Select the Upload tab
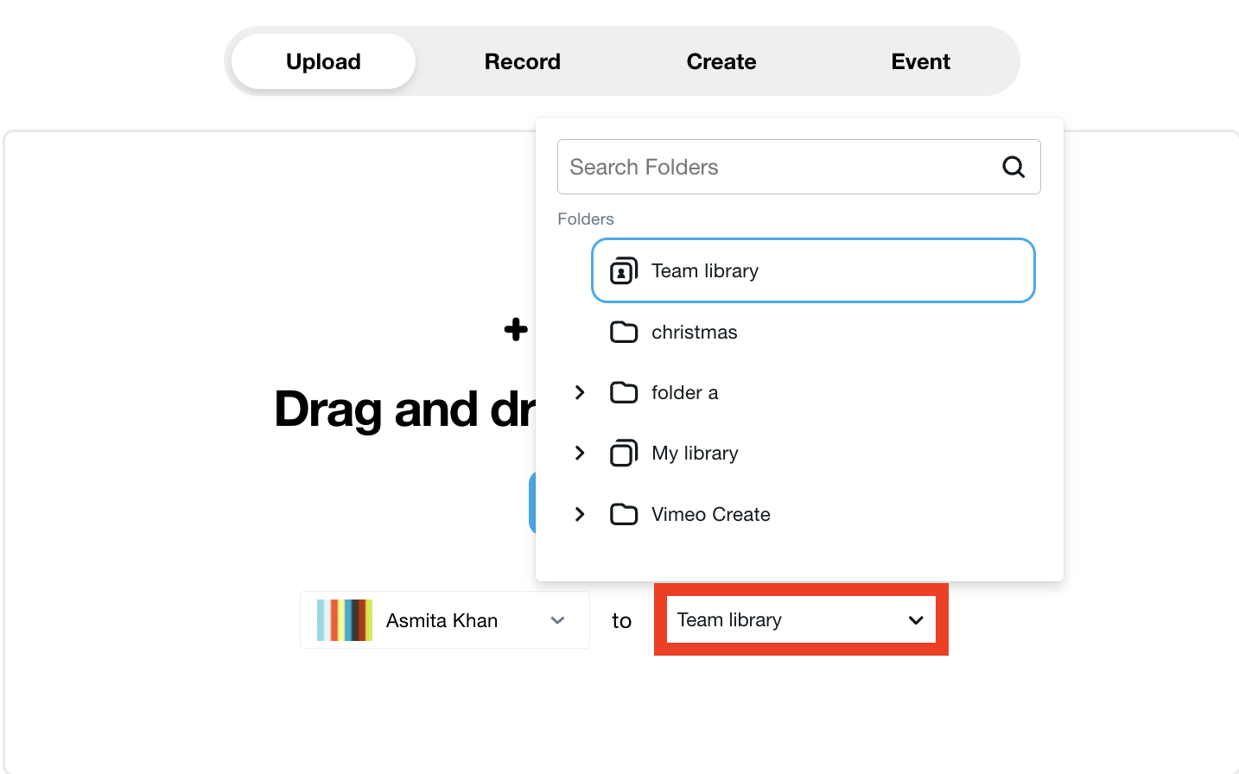The image size is (1239, 774). [323, 61]
